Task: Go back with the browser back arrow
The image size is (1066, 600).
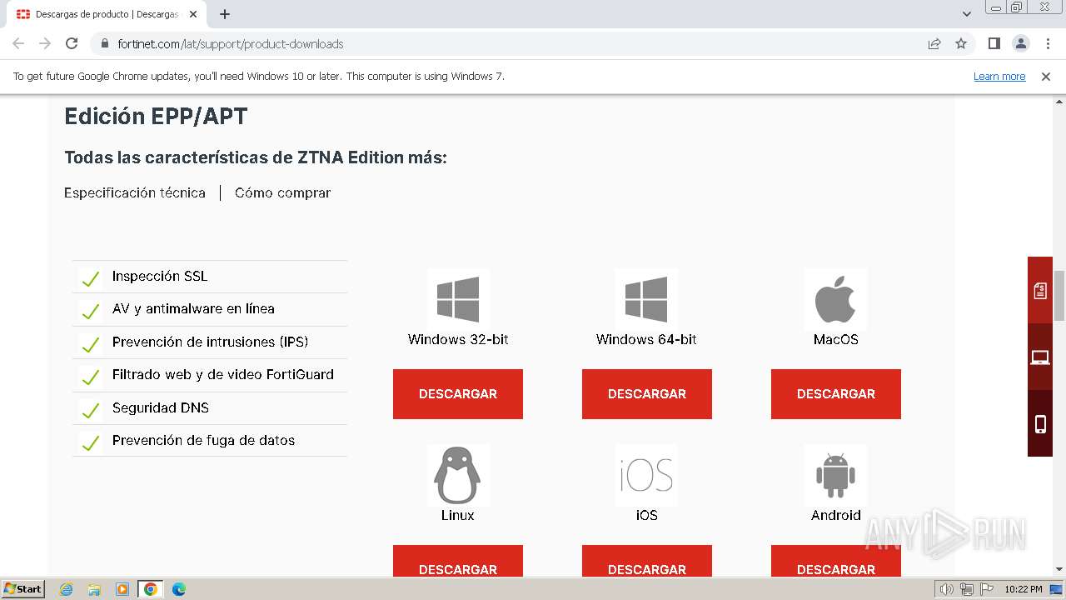Action: coord(18,43)
